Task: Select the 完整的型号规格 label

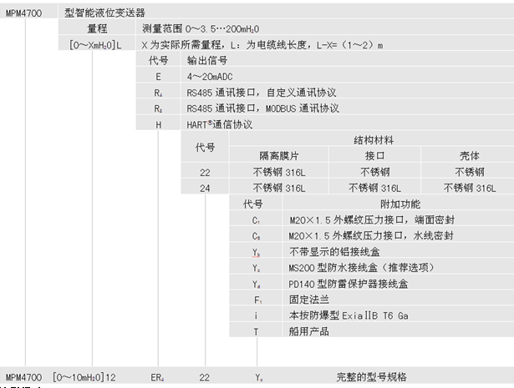Action: [371, 377]
